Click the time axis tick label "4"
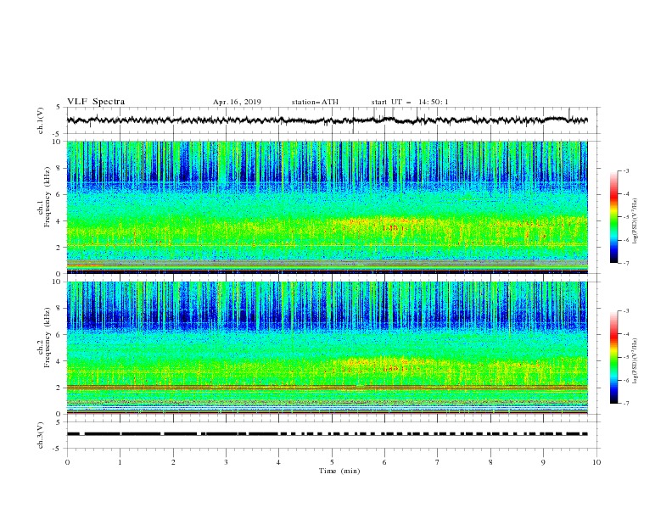Screen dimensions: 672x519 [278, 462]
